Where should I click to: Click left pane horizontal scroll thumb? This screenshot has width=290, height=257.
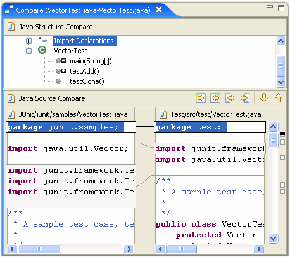click(x=40, y=249)
